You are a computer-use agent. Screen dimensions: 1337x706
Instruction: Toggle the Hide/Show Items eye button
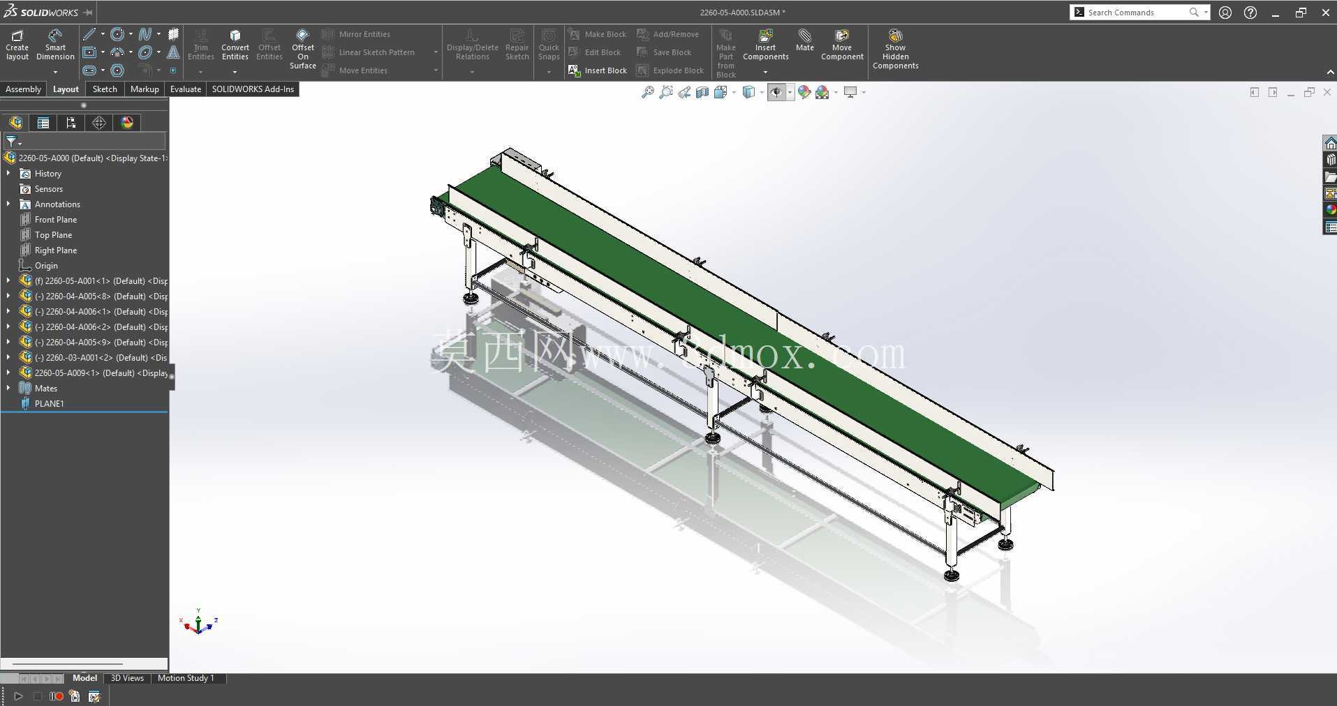[x=776, y=92]
